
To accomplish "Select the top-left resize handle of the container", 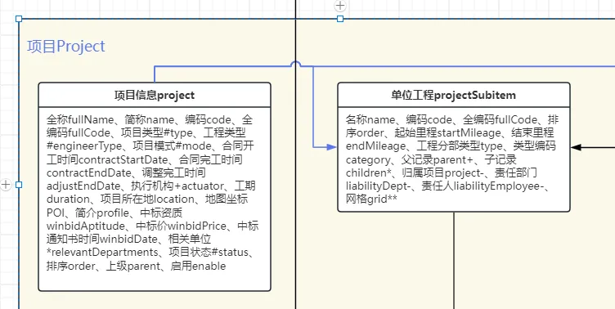I will [x=19, y=19].
